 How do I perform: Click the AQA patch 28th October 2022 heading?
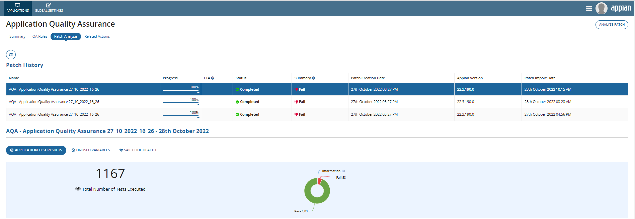pyautogui.click(x=107, y=131)
